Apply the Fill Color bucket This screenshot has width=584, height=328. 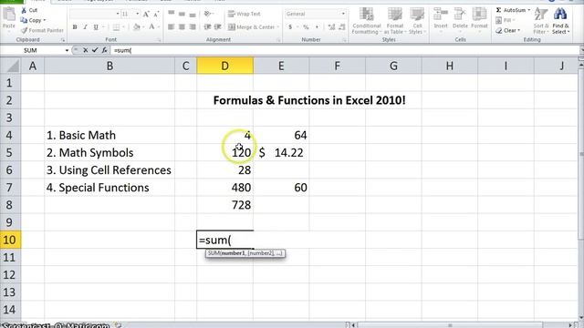[136, 27]
